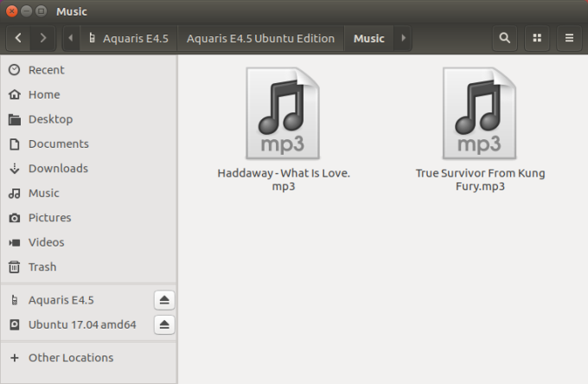
Task: Click the "Haddaway - What Is Love.mp3" file name
Action: (x=284, y=180)
